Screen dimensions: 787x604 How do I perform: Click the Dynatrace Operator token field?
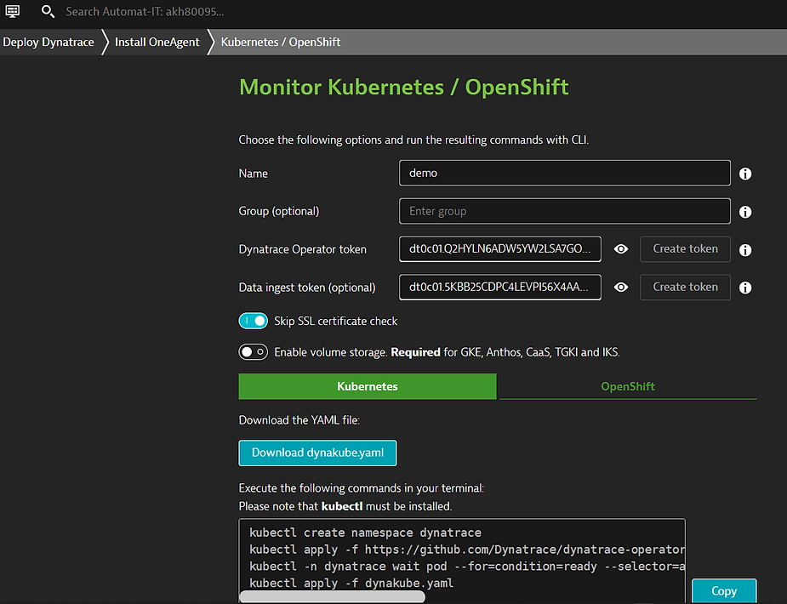pos(500,248)
